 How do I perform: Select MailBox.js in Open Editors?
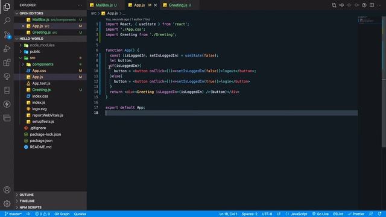click(50, 20)
